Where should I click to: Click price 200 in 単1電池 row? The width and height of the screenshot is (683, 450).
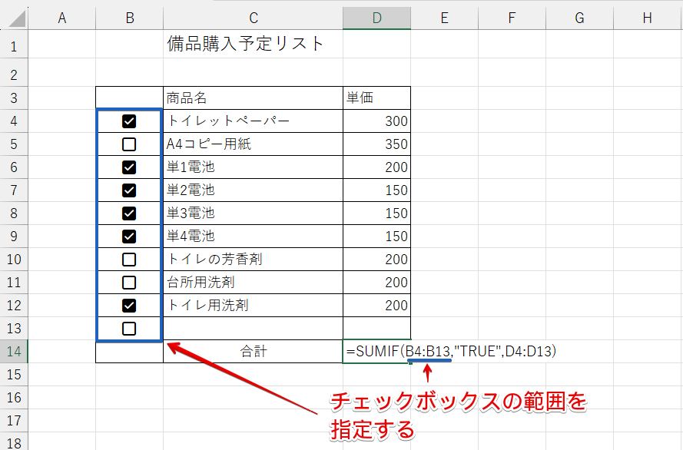376,167
